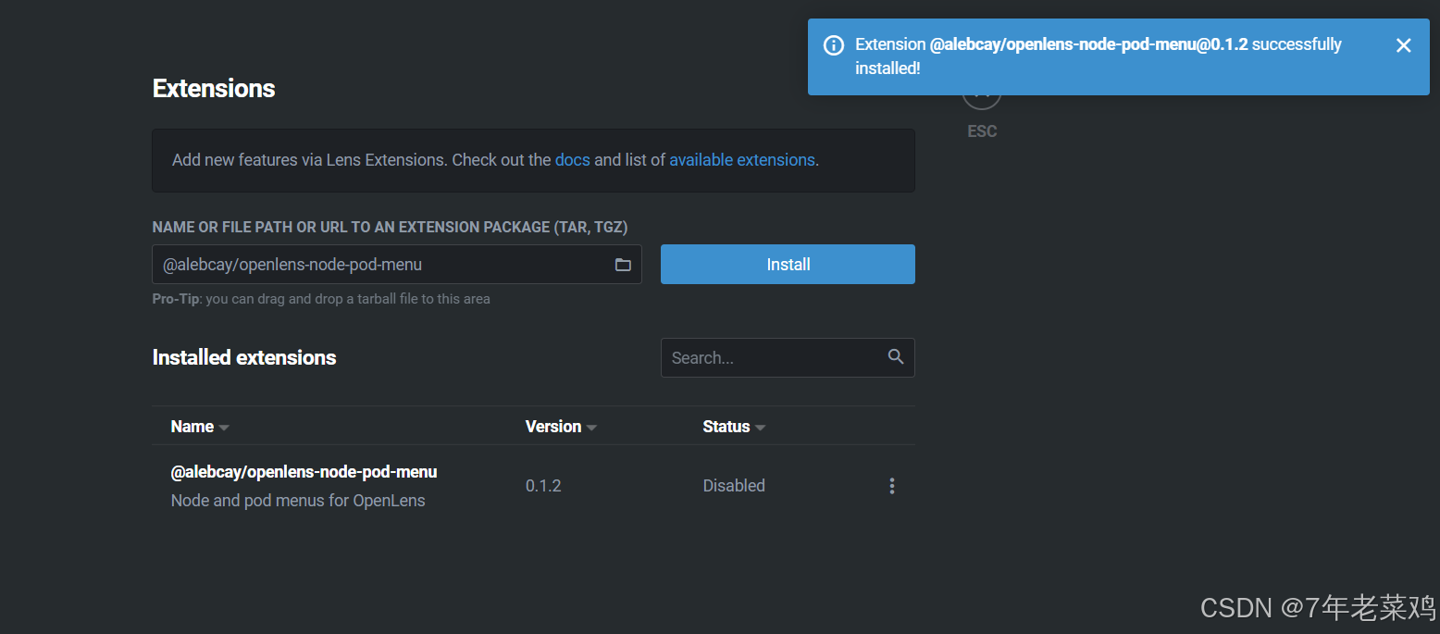This screenshot has height=634, width=1440.
Task: Dismiss the installed notification with X
Action: tap(1404, 45)
